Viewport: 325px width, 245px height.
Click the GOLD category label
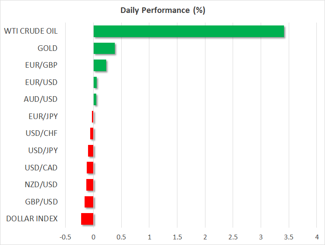[x=47, y=48]
